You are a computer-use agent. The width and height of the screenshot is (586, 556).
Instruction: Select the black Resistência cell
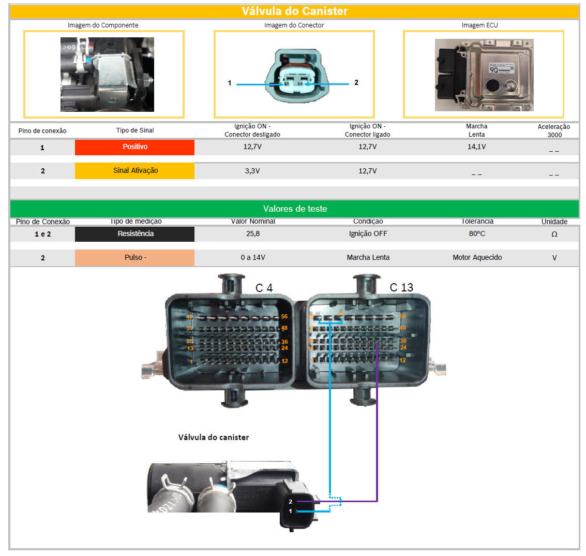(x=134, y=234)
